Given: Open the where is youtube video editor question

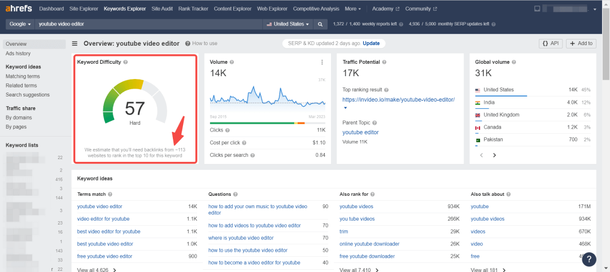Looking at the screenshot, I should [x=241, y=238].
